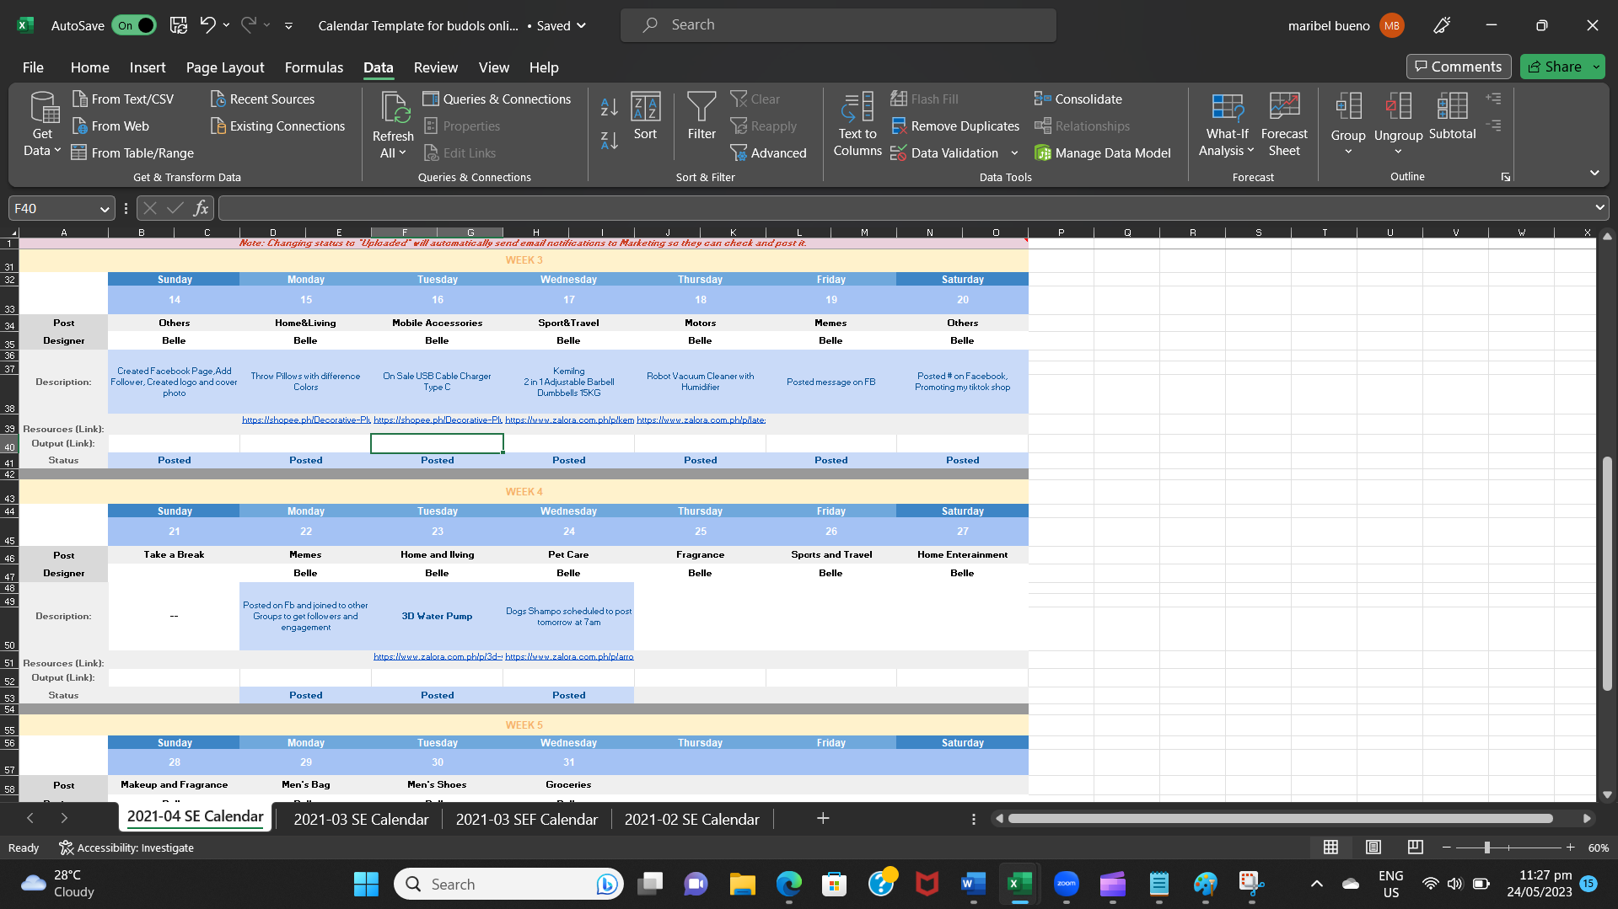Expand the formula bar
The height and width of the screenshot is (909, 1618).
click(1599, 208)
